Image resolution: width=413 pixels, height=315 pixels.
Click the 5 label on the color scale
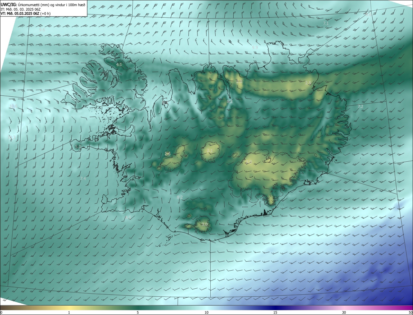138,312
